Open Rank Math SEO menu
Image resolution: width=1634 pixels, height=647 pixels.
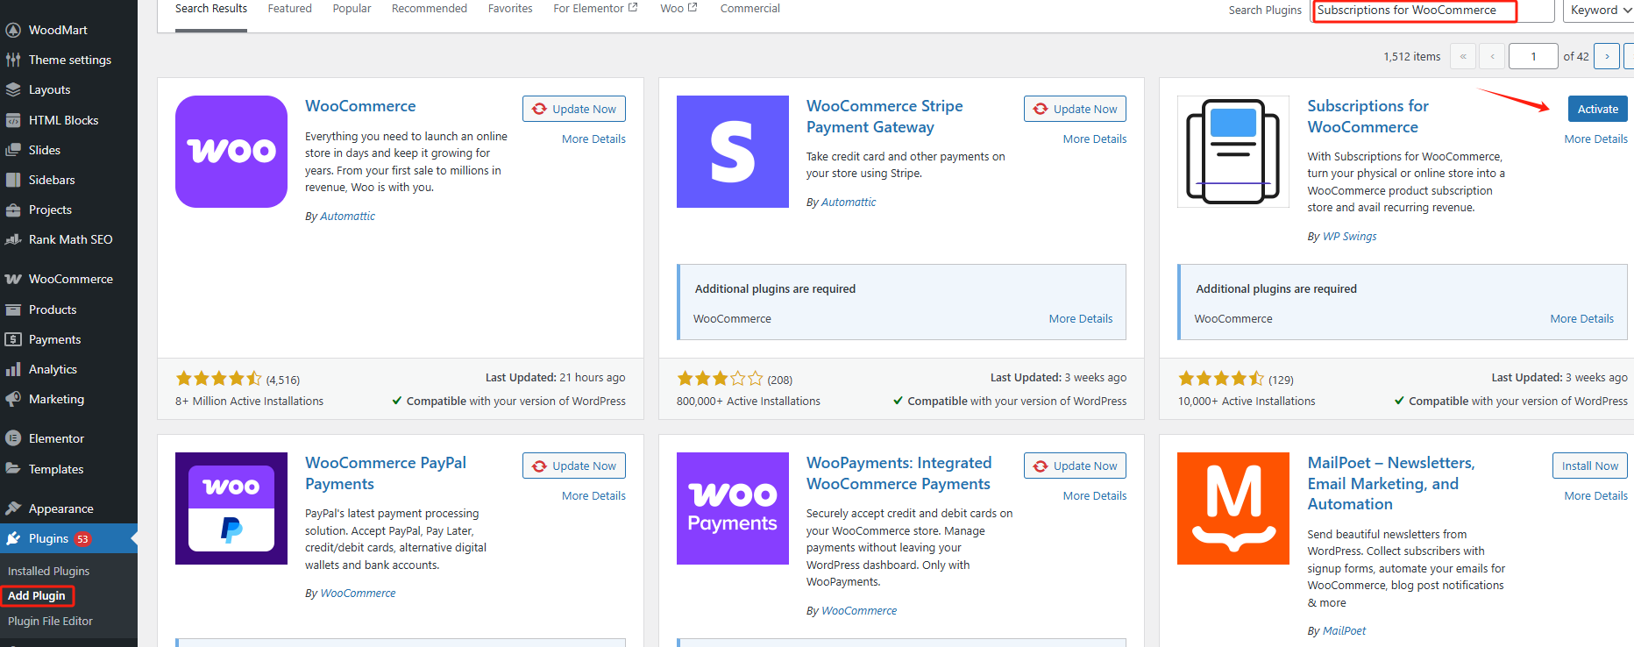click(70, 239)
